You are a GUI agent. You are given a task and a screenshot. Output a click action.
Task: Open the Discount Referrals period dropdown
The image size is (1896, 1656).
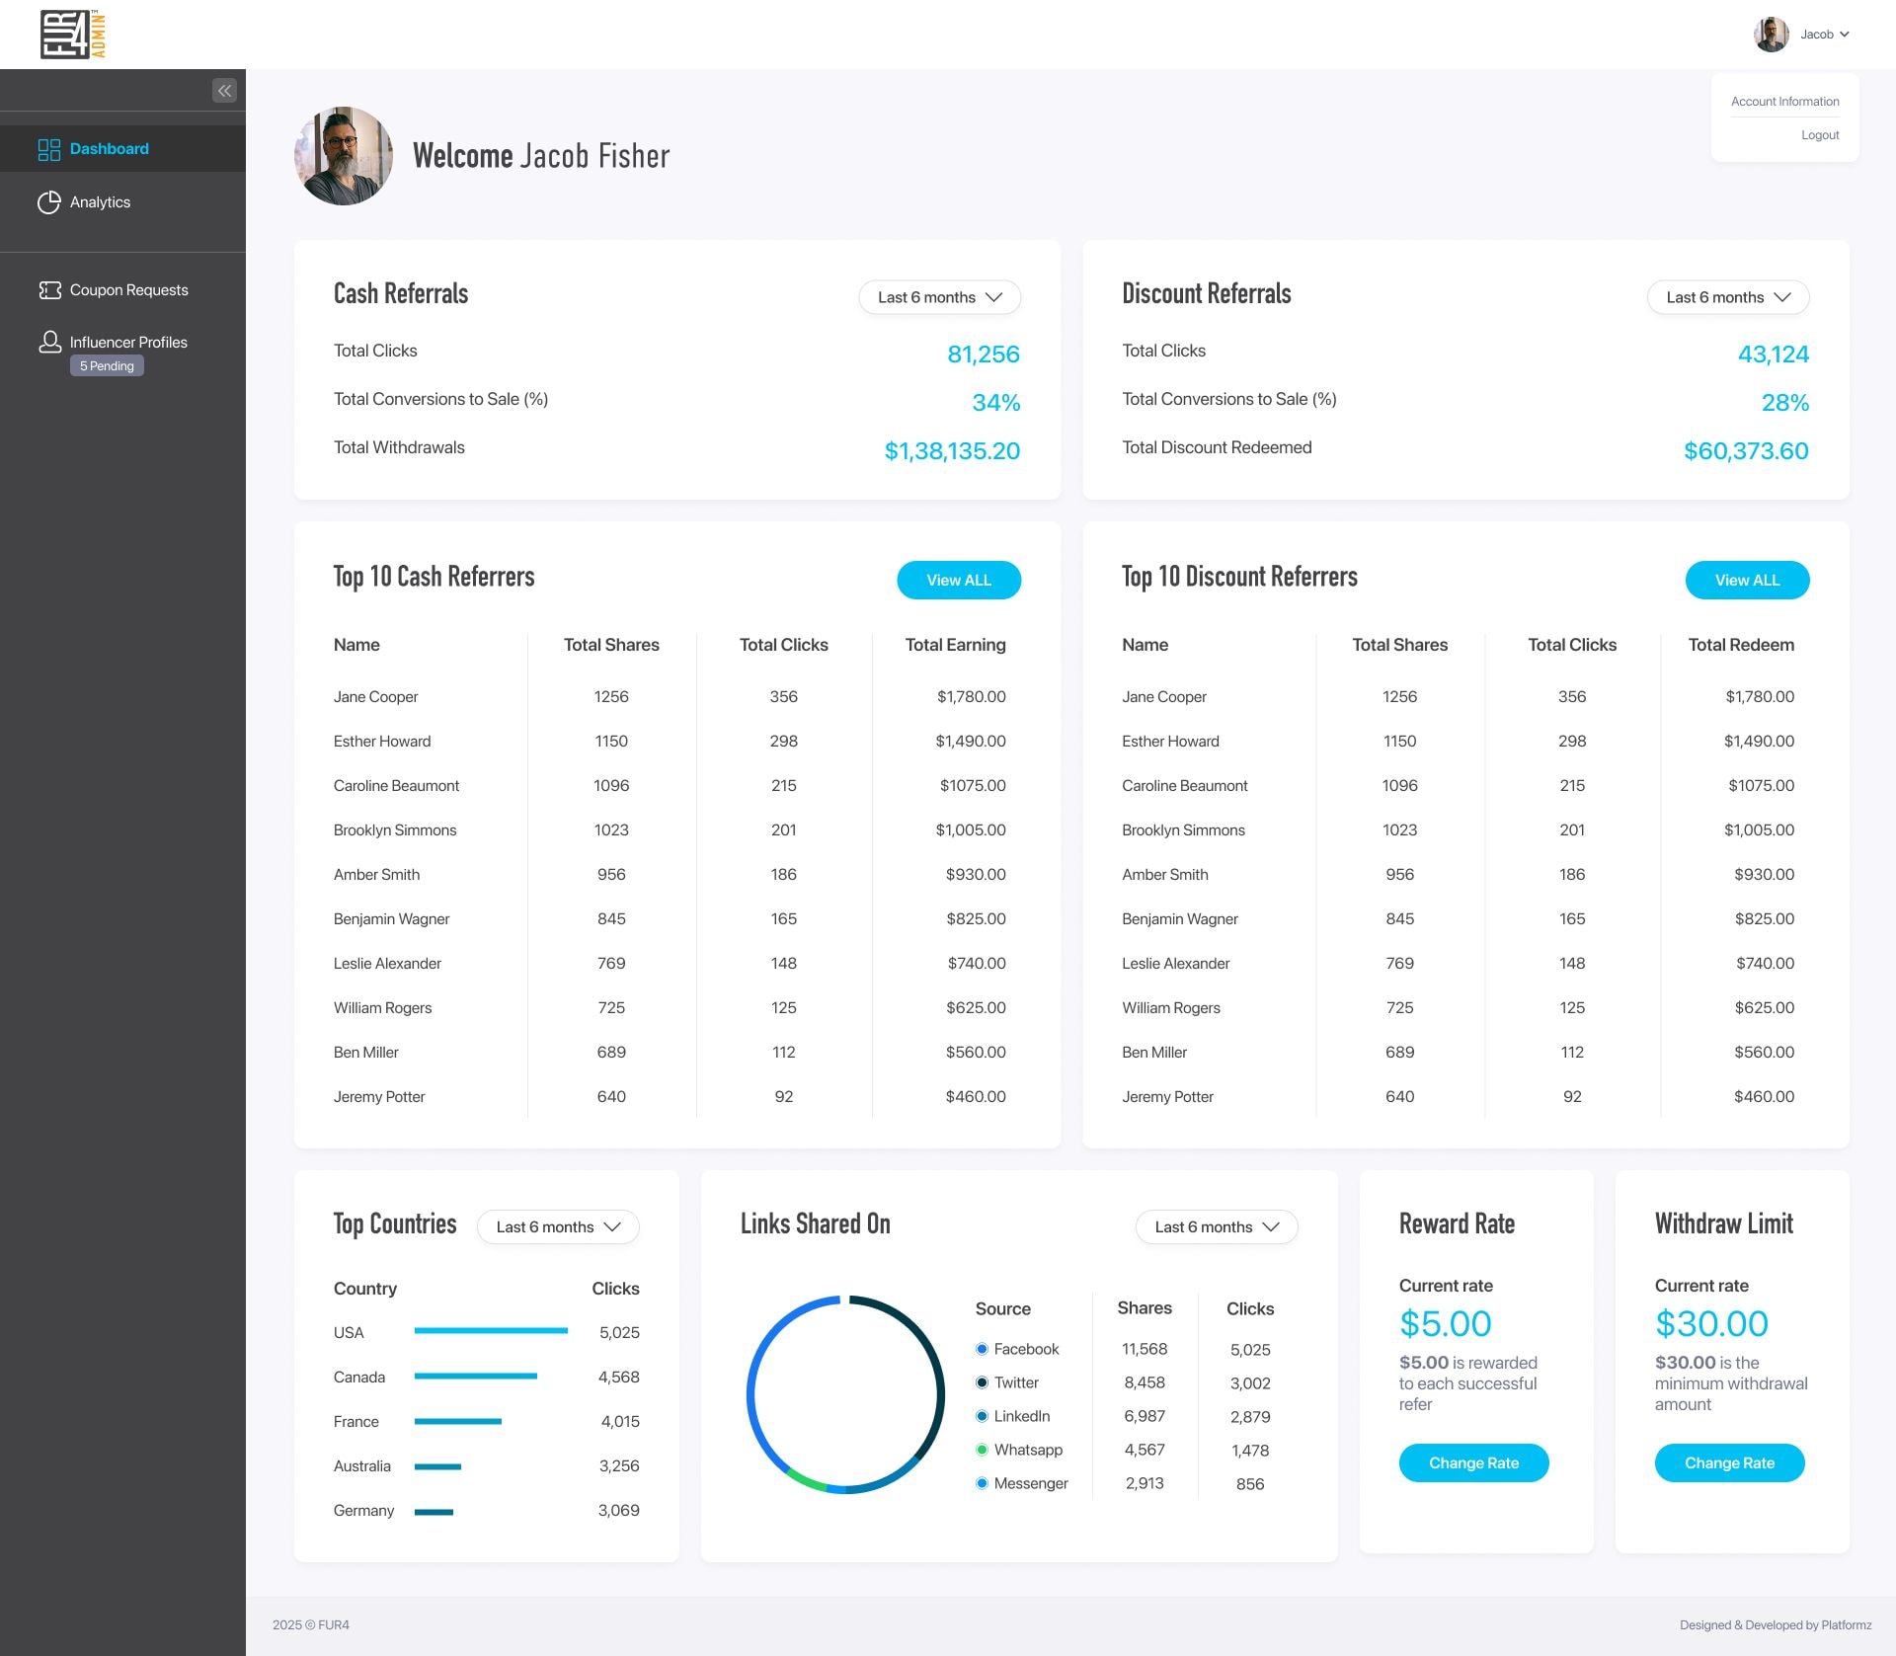1727,297
